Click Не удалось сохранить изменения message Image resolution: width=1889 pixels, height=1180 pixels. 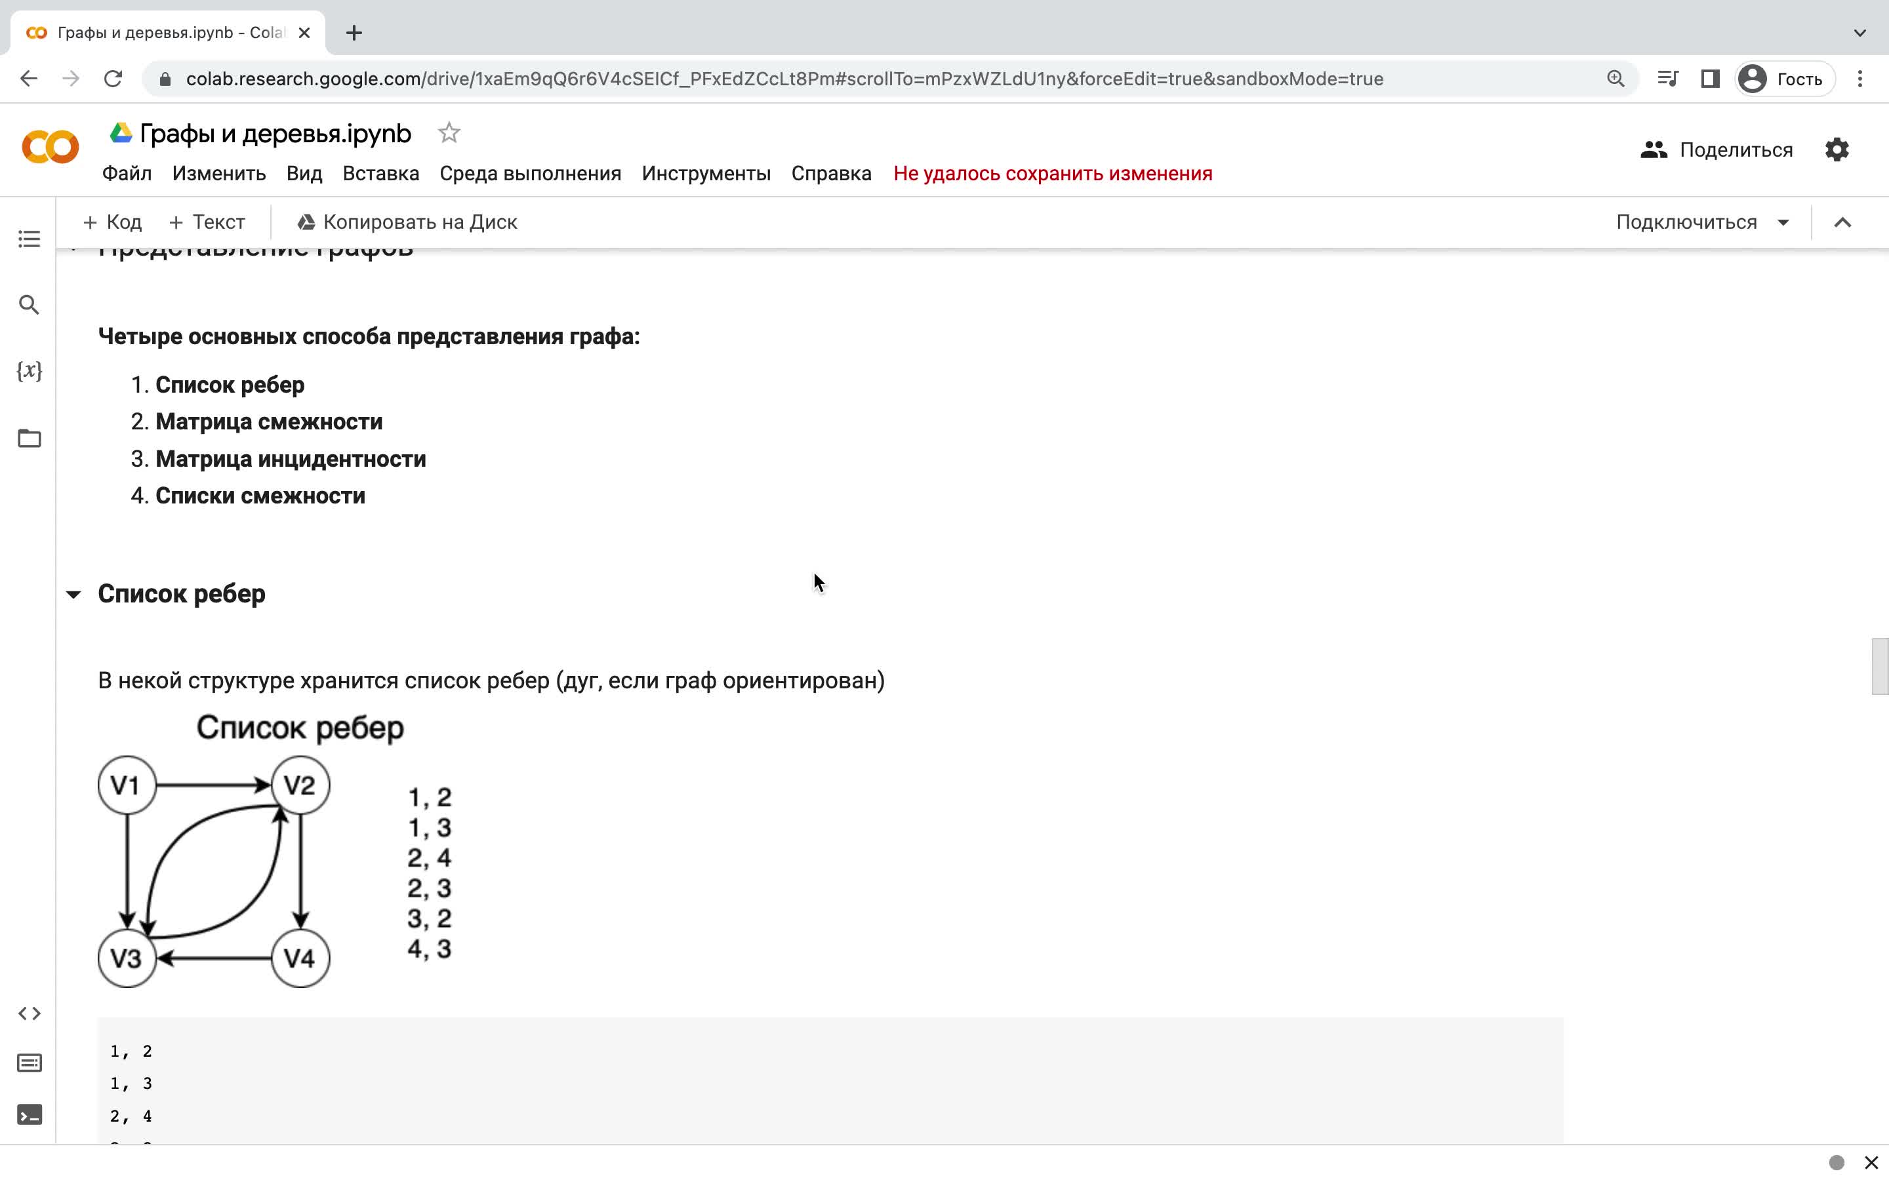pos(1052,173)
